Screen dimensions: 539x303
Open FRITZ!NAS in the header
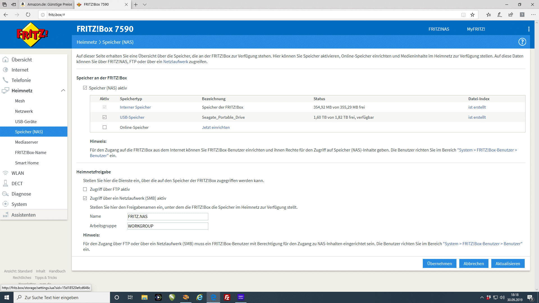point(439,29)
